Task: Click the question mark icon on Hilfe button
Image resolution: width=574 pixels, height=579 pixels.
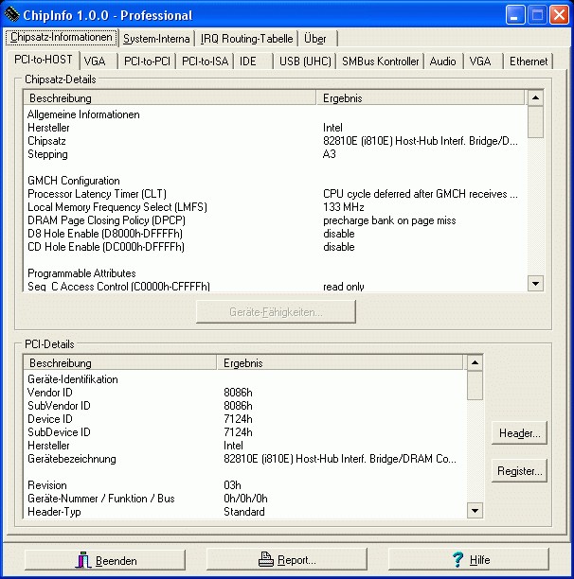Action: 457,559
